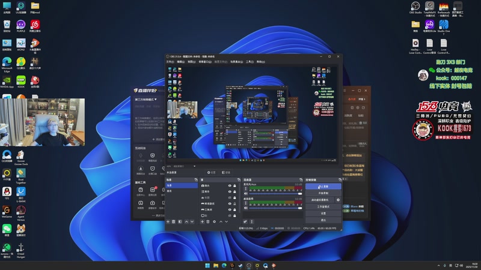
Task: Open advanced audio properties icon below the mixer
Action: tap(245, 221)
